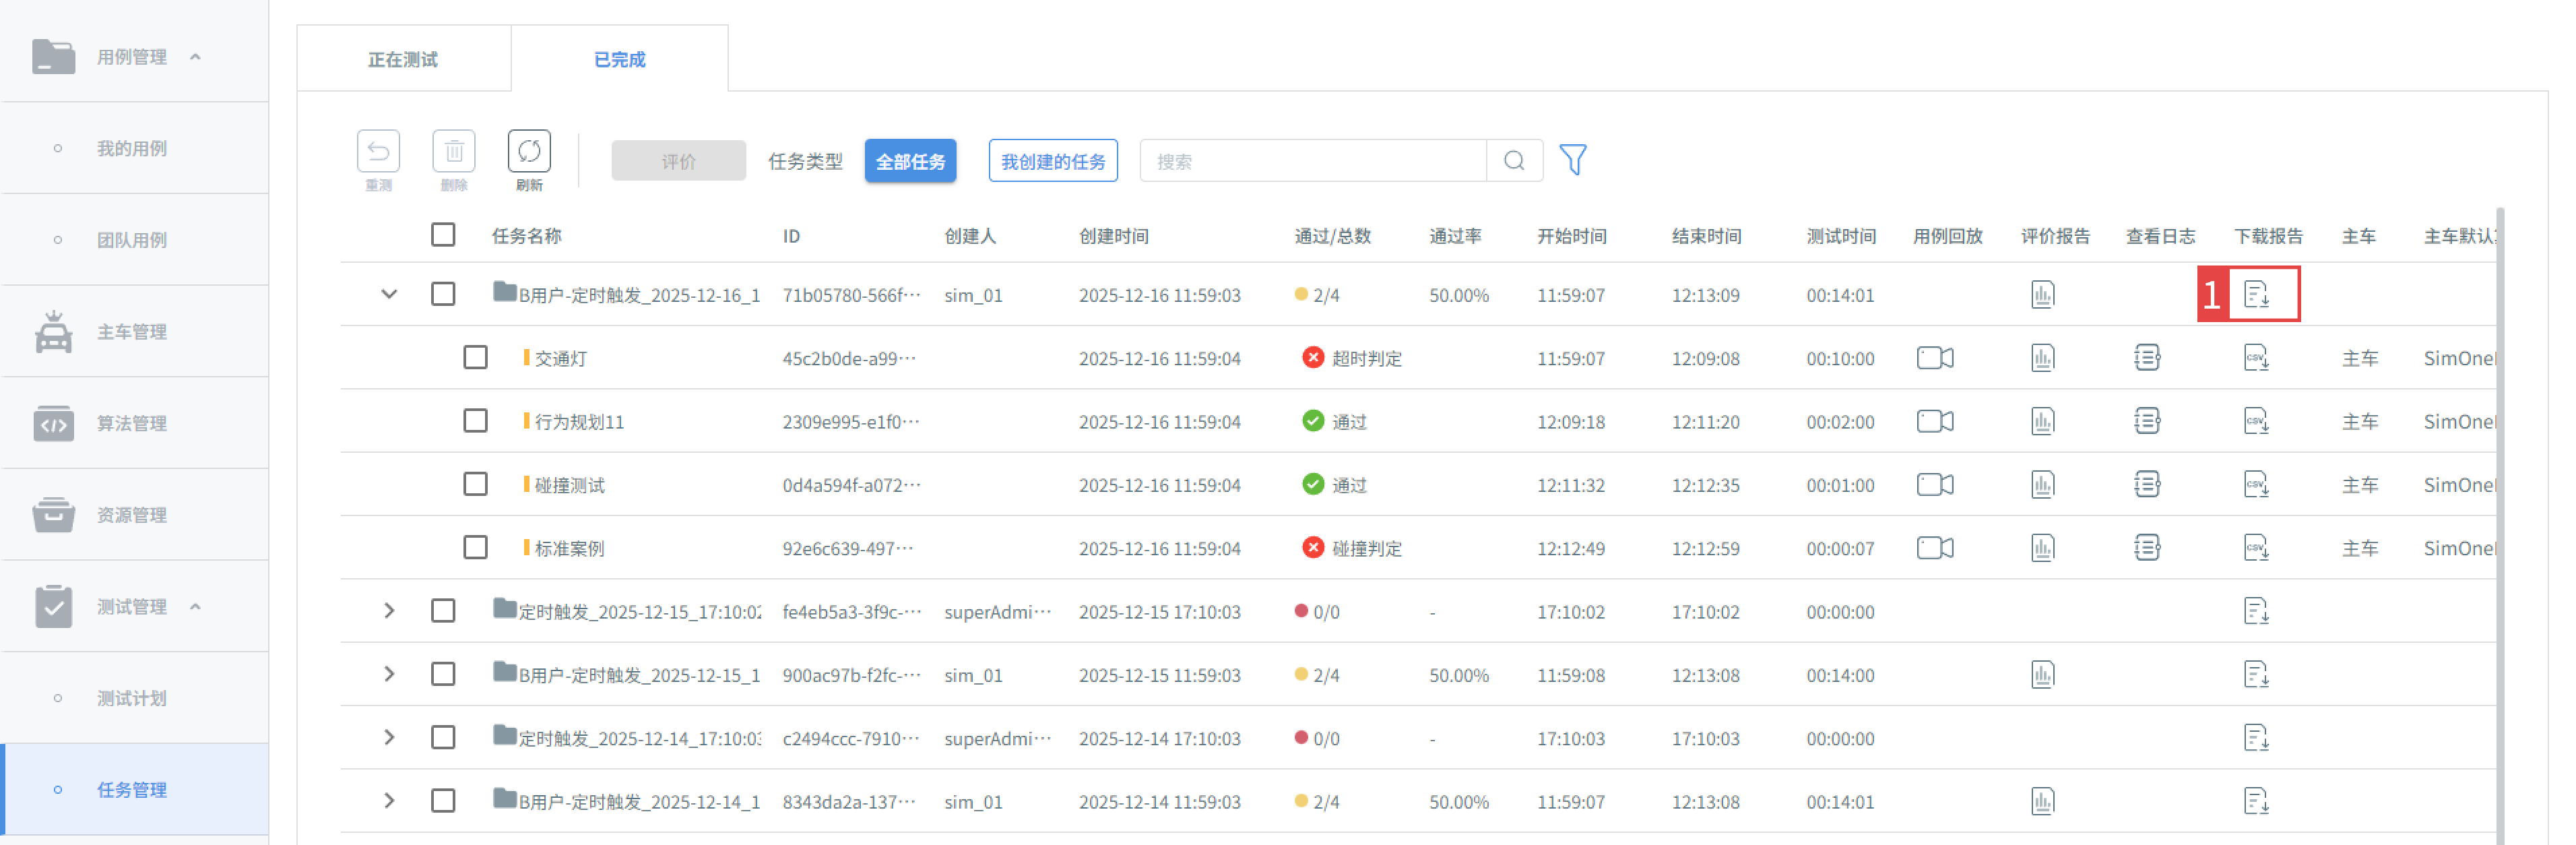
Task: Play replay video for 交通灯
Action: click(1935, 358)
